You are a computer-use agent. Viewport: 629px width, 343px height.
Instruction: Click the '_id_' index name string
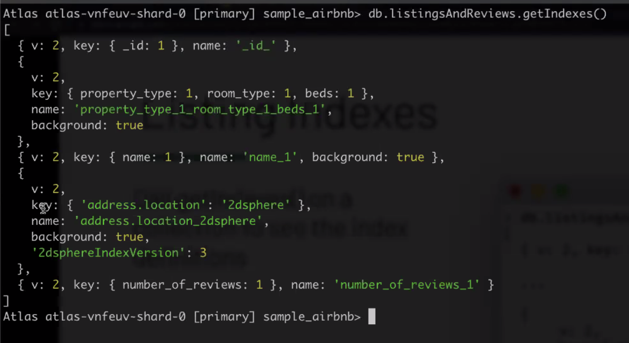(256, 46)
